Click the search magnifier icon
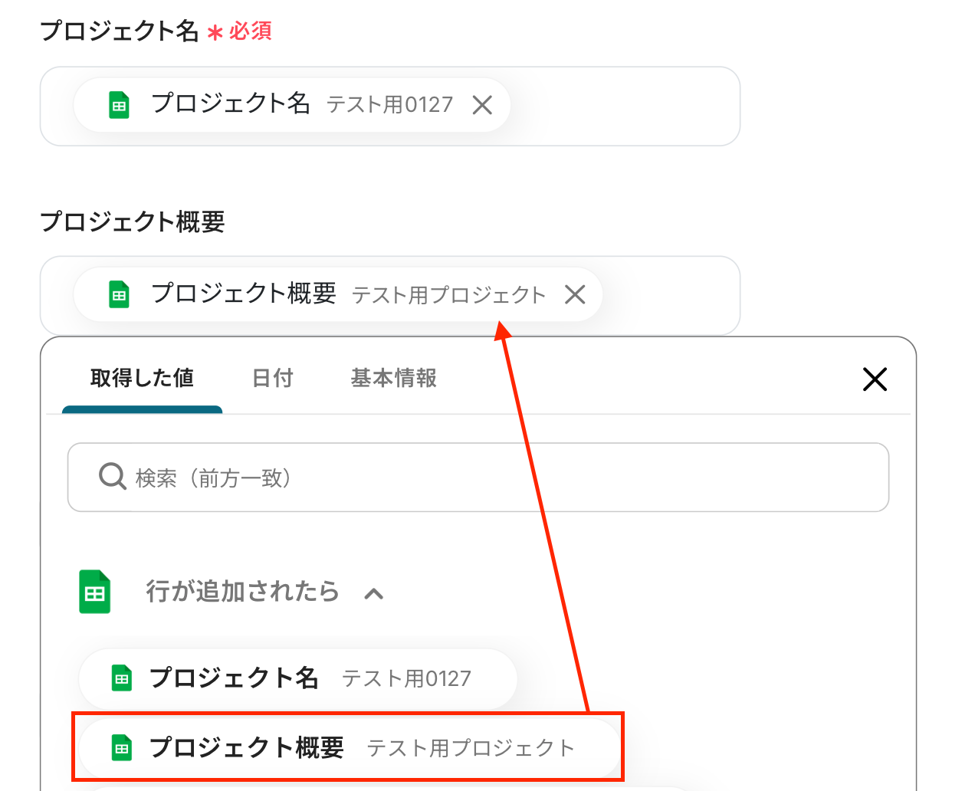Screen dimensions: 975x791 [113, 477]
